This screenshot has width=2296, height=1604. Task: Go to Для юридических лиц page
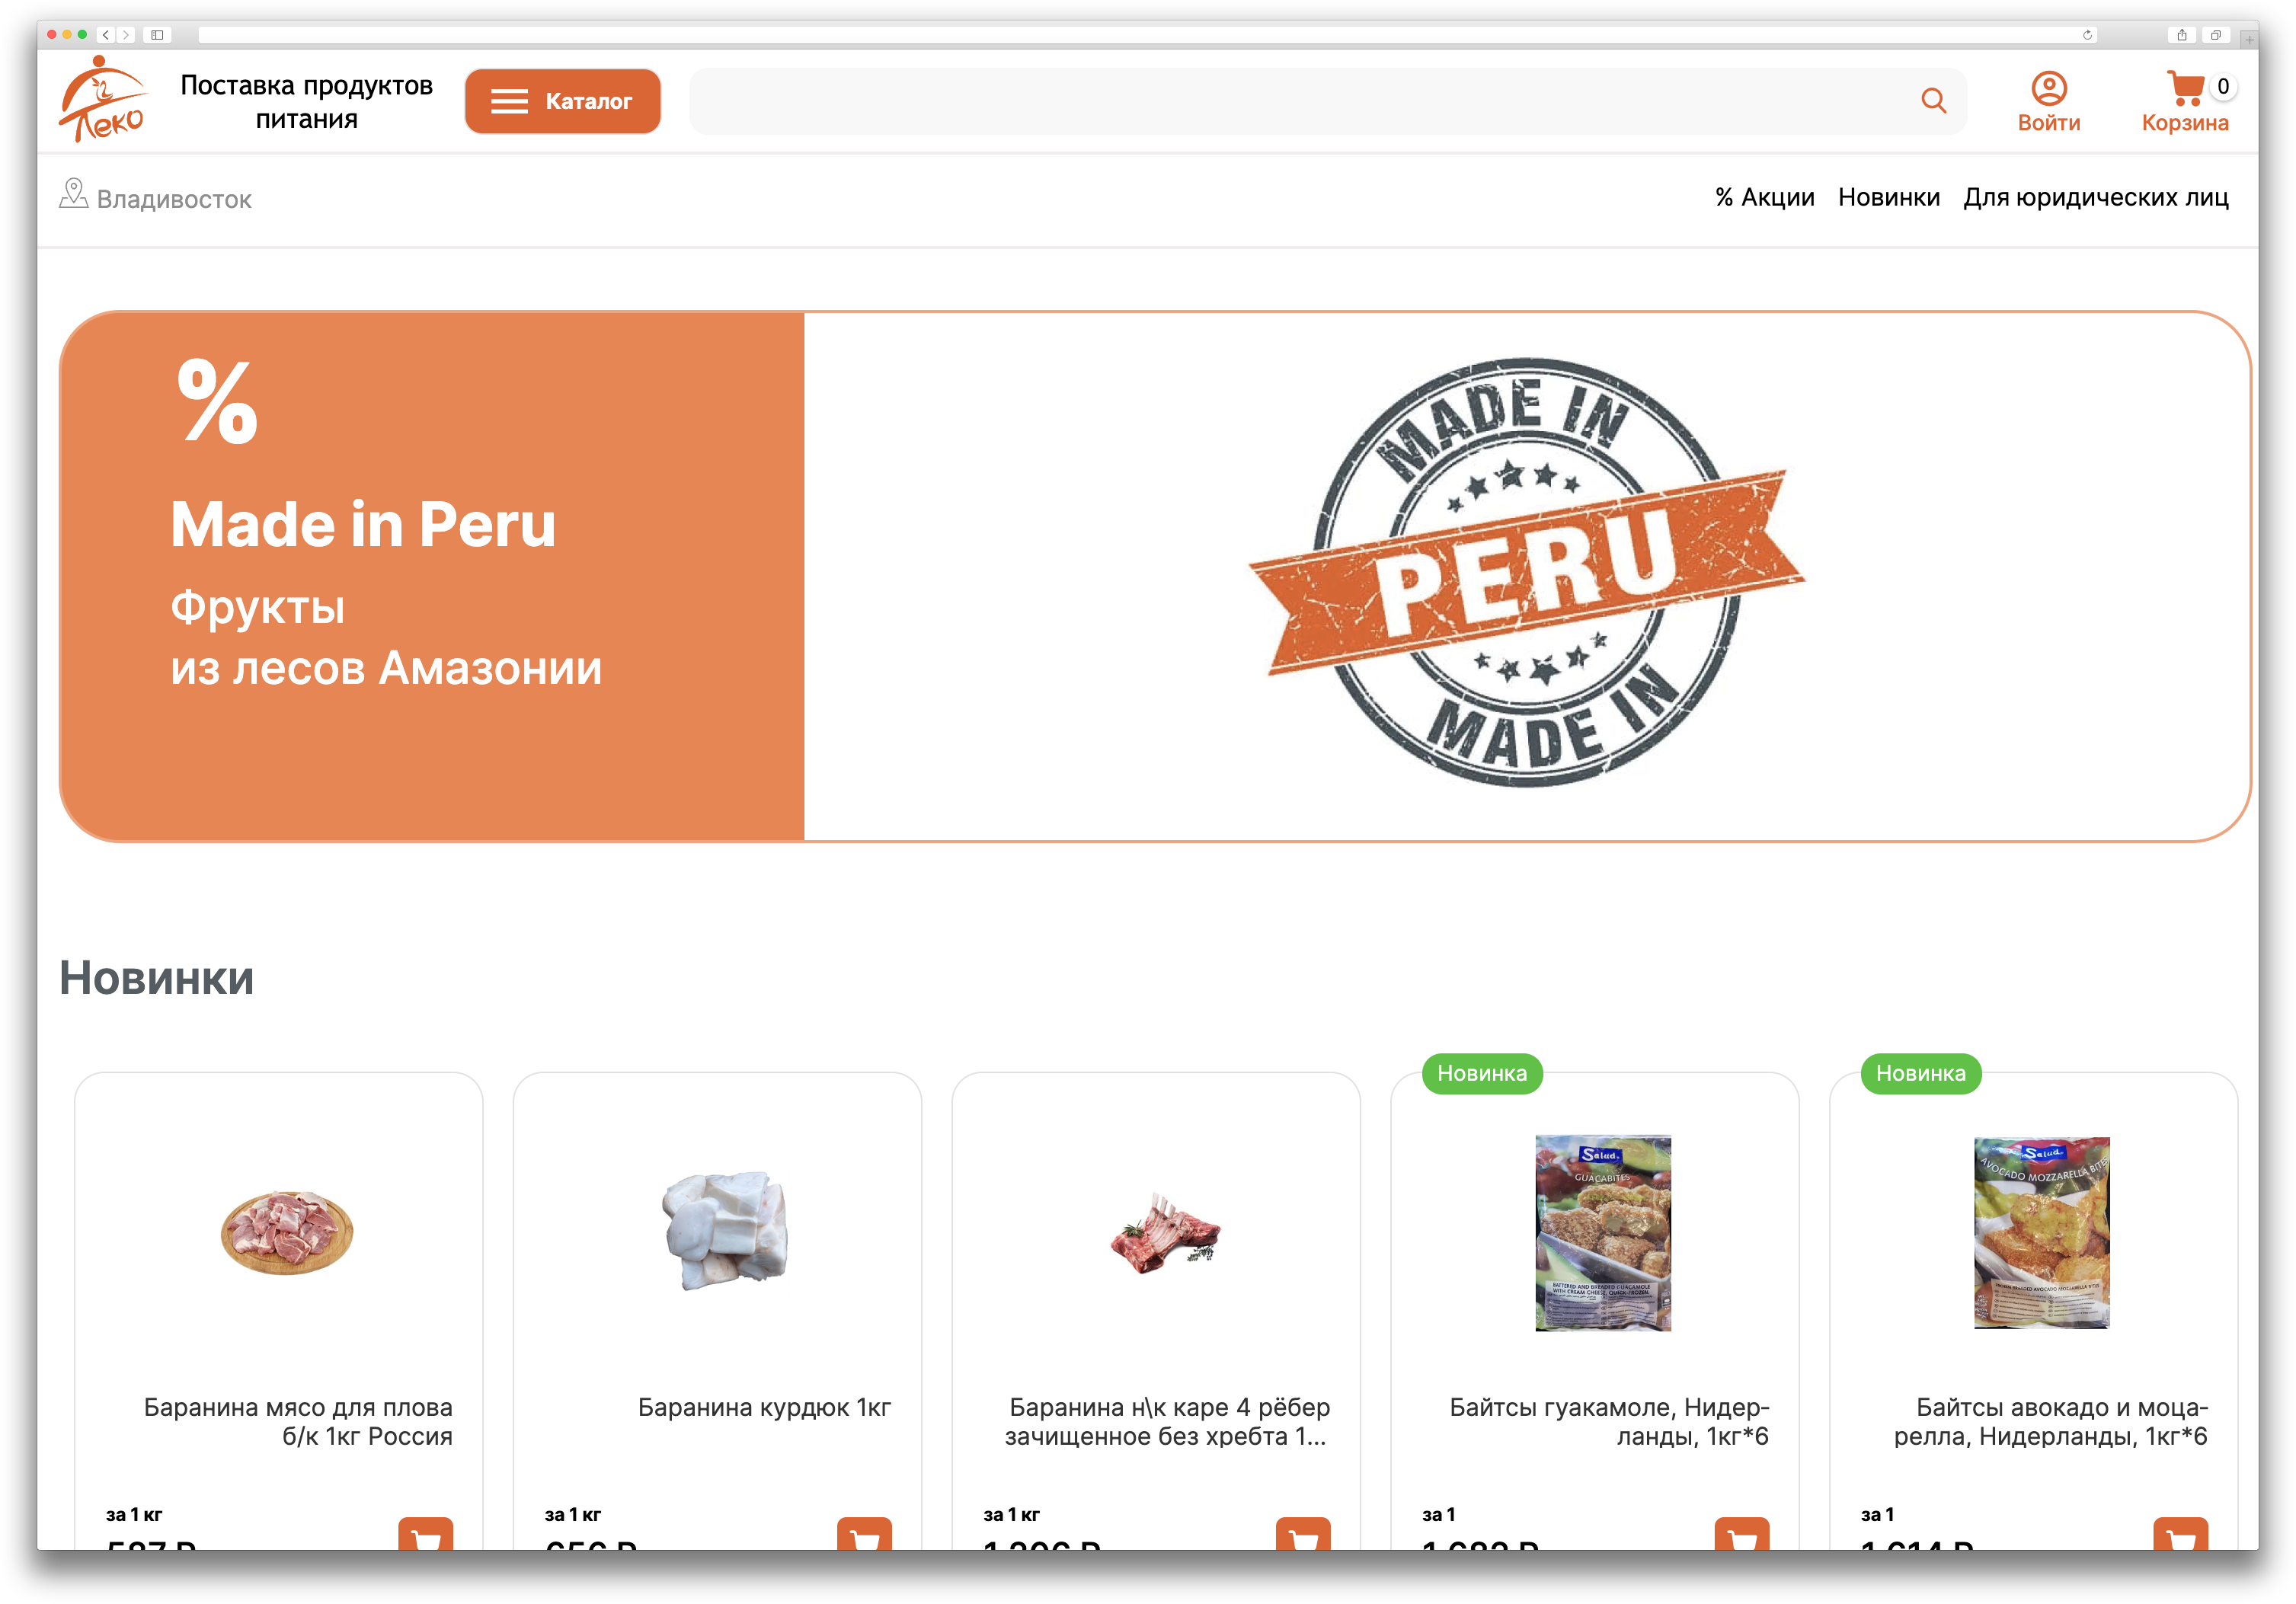click(2095, 197)
